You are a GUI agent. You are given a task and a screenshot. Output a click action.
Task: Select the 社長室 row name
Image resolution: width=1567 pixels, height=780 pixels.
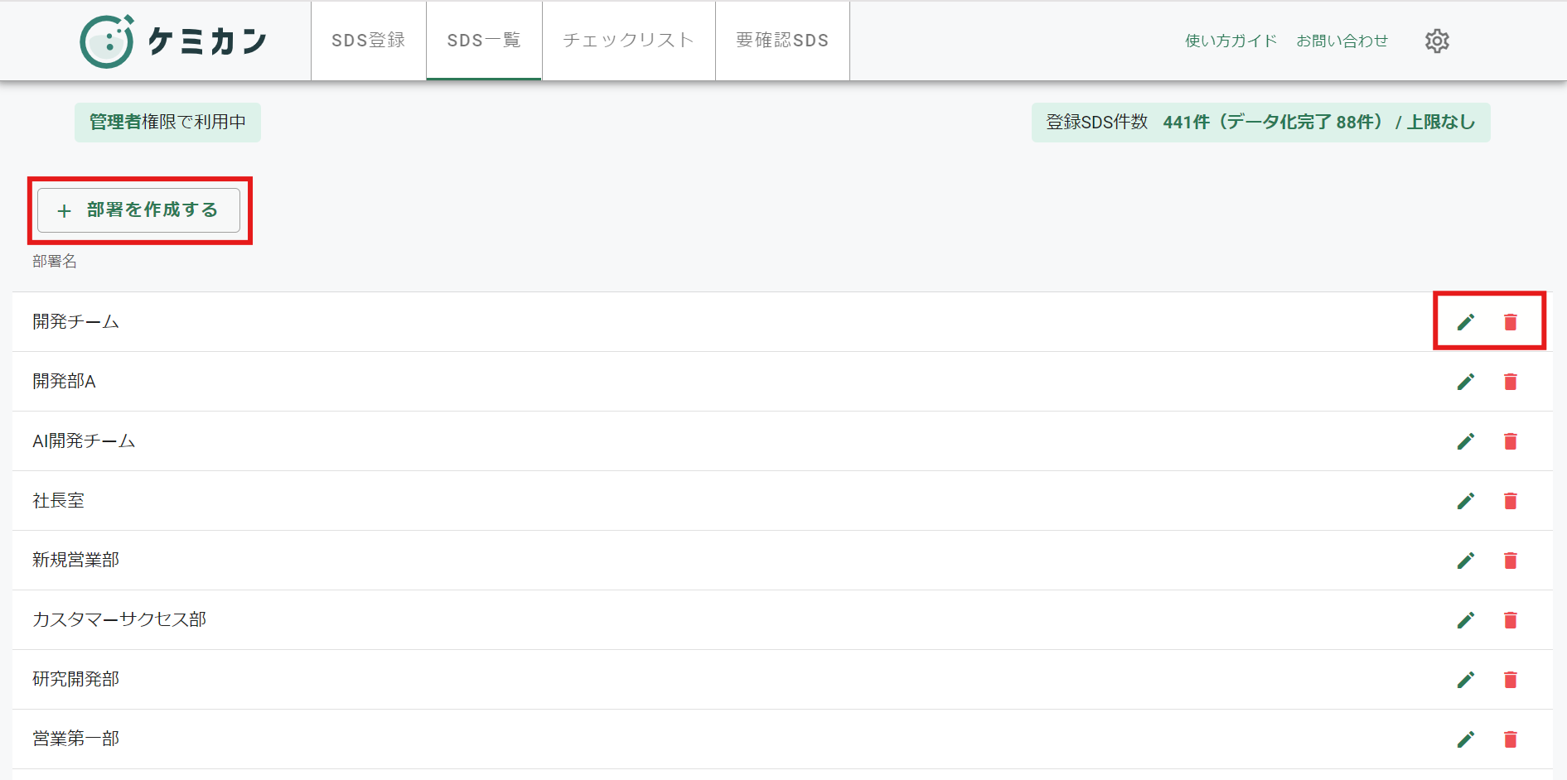pos(59,500)
